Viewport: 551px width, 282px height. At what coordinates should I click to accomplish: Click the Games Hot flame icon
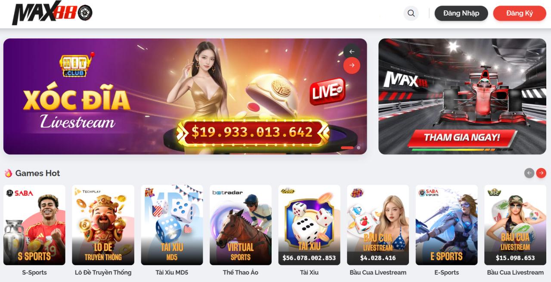[x=8, y=173]
